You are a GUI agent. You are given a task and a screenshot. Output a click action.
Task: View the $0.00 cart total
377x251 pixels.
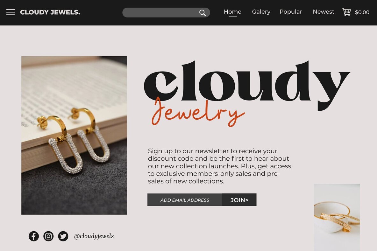click(x=362, y=12)
